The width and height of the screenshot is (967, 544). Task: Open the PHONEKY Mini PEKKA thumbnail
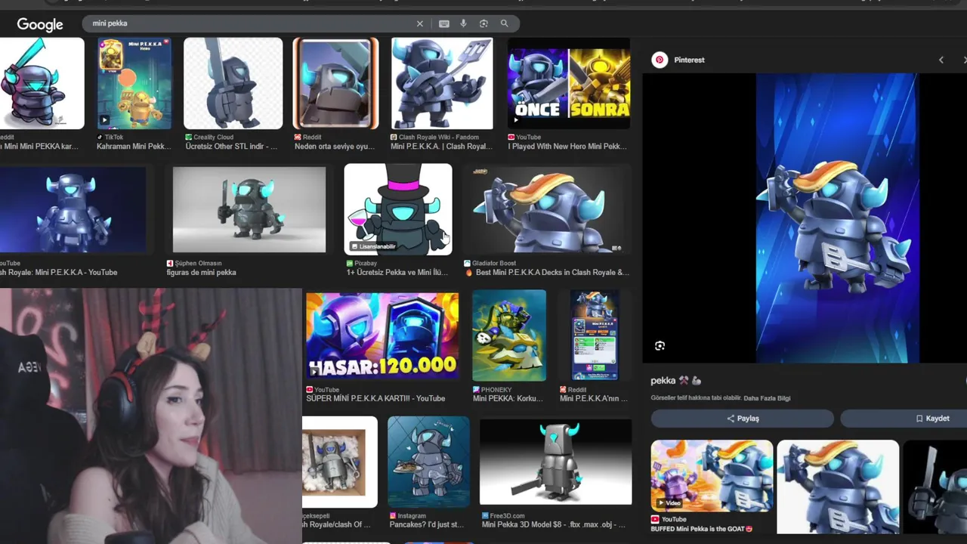509,335
